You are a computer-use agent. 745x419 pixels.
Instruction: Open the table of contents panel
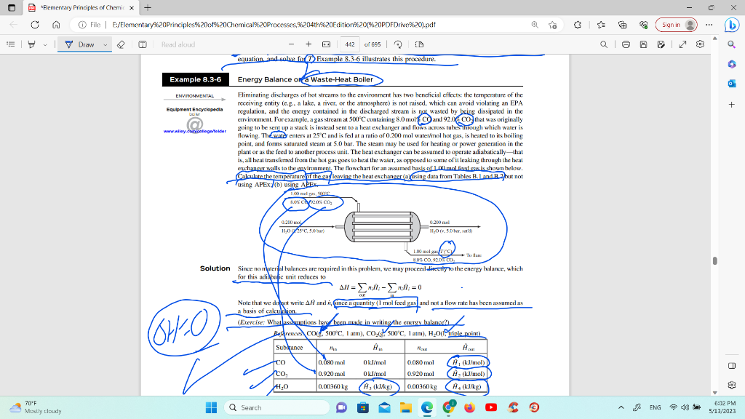click(x=12, y=45)
